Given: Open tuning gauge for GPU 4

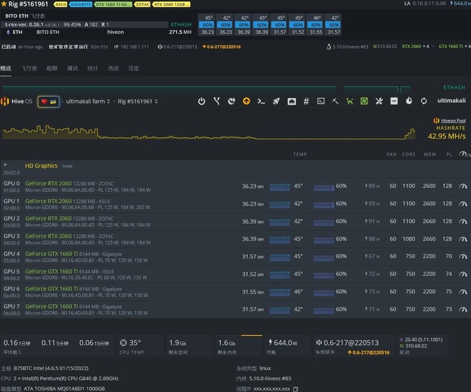Looking at the screenshot, I should click(x=463, y=257).
